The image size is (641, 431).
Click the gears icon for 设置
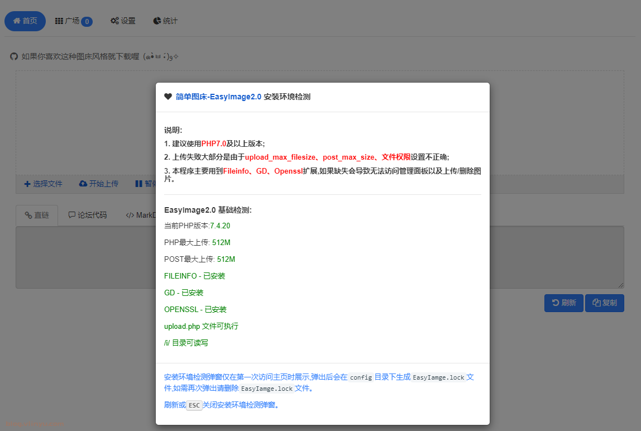tap(114, 21)
